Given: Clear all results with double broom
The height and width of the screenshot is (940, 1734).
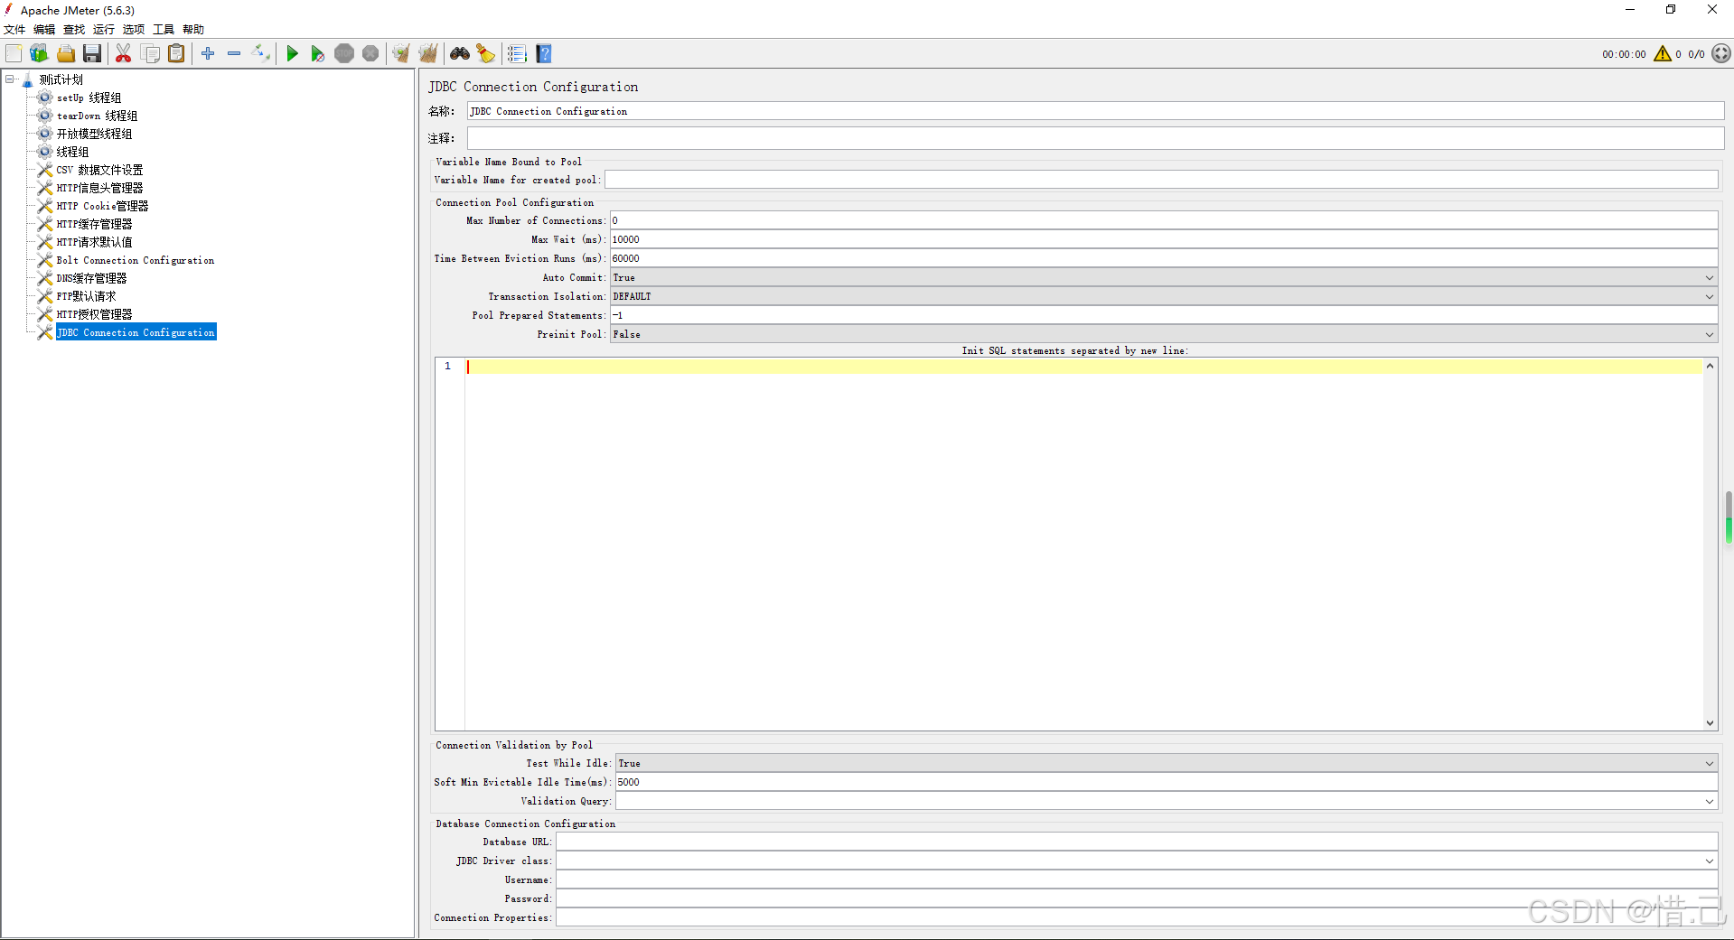Looking at the screenshot, I should pos(428,54).
